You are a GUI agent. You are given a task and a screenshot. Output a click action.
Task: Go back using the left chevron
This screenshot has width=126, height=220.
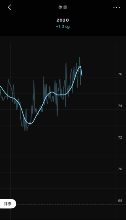pyautogui.click(x=9, y=7)
